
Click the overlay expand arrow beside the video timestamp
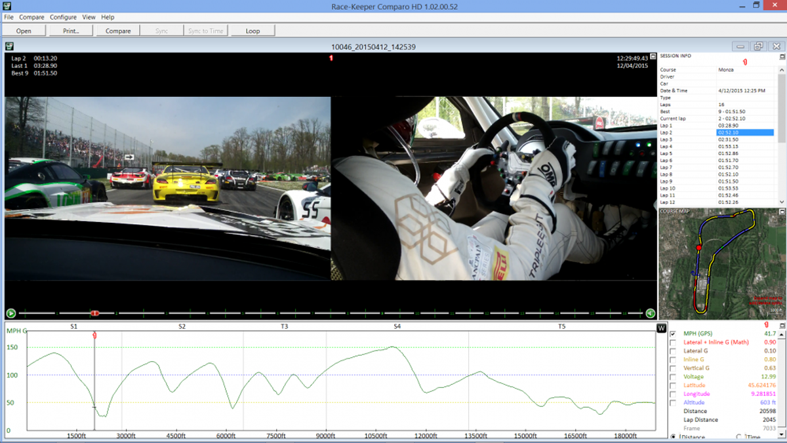[x=653, y=58]
